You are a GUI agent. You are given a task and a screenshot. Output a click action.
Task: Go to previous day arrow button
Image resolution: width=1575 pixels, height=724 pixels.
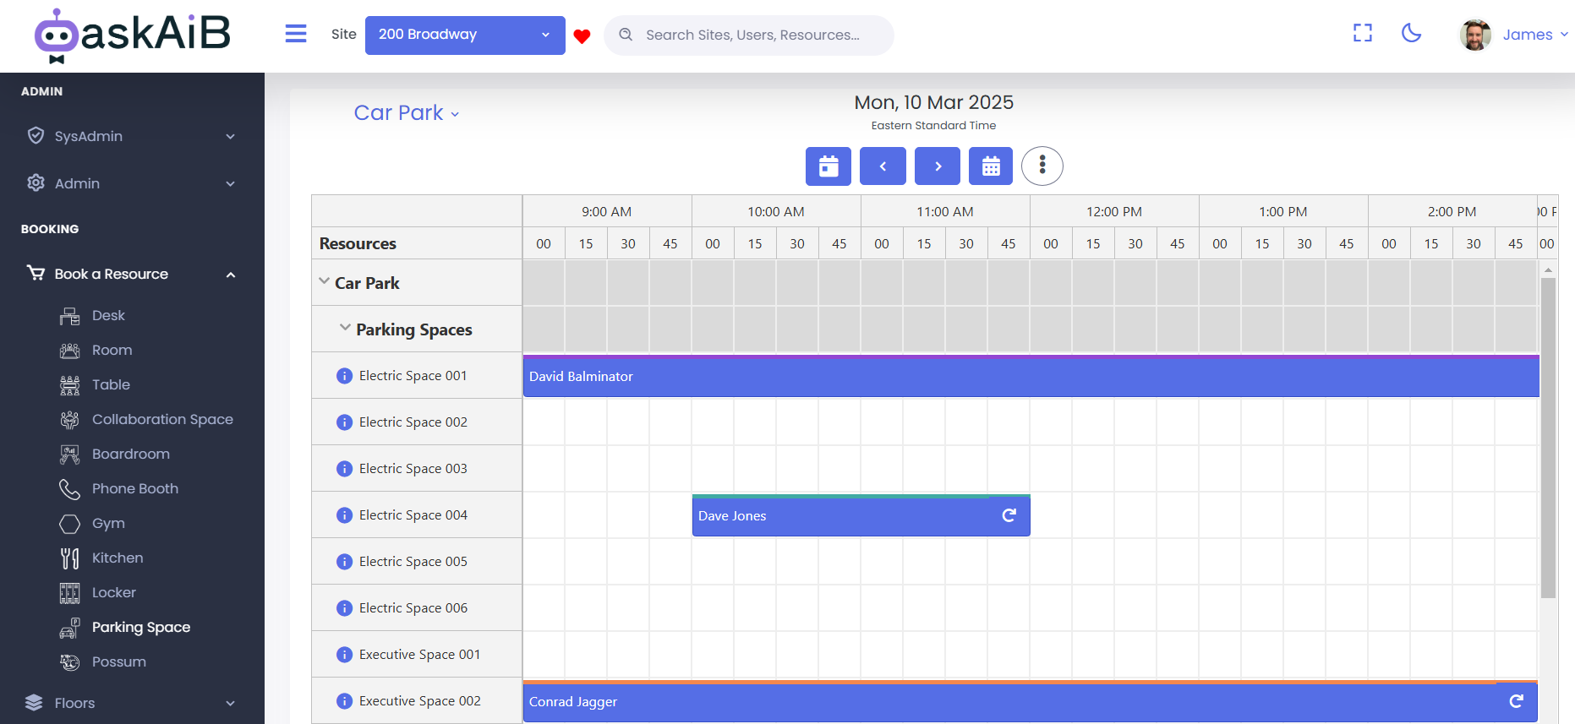[x=883, y=166]
